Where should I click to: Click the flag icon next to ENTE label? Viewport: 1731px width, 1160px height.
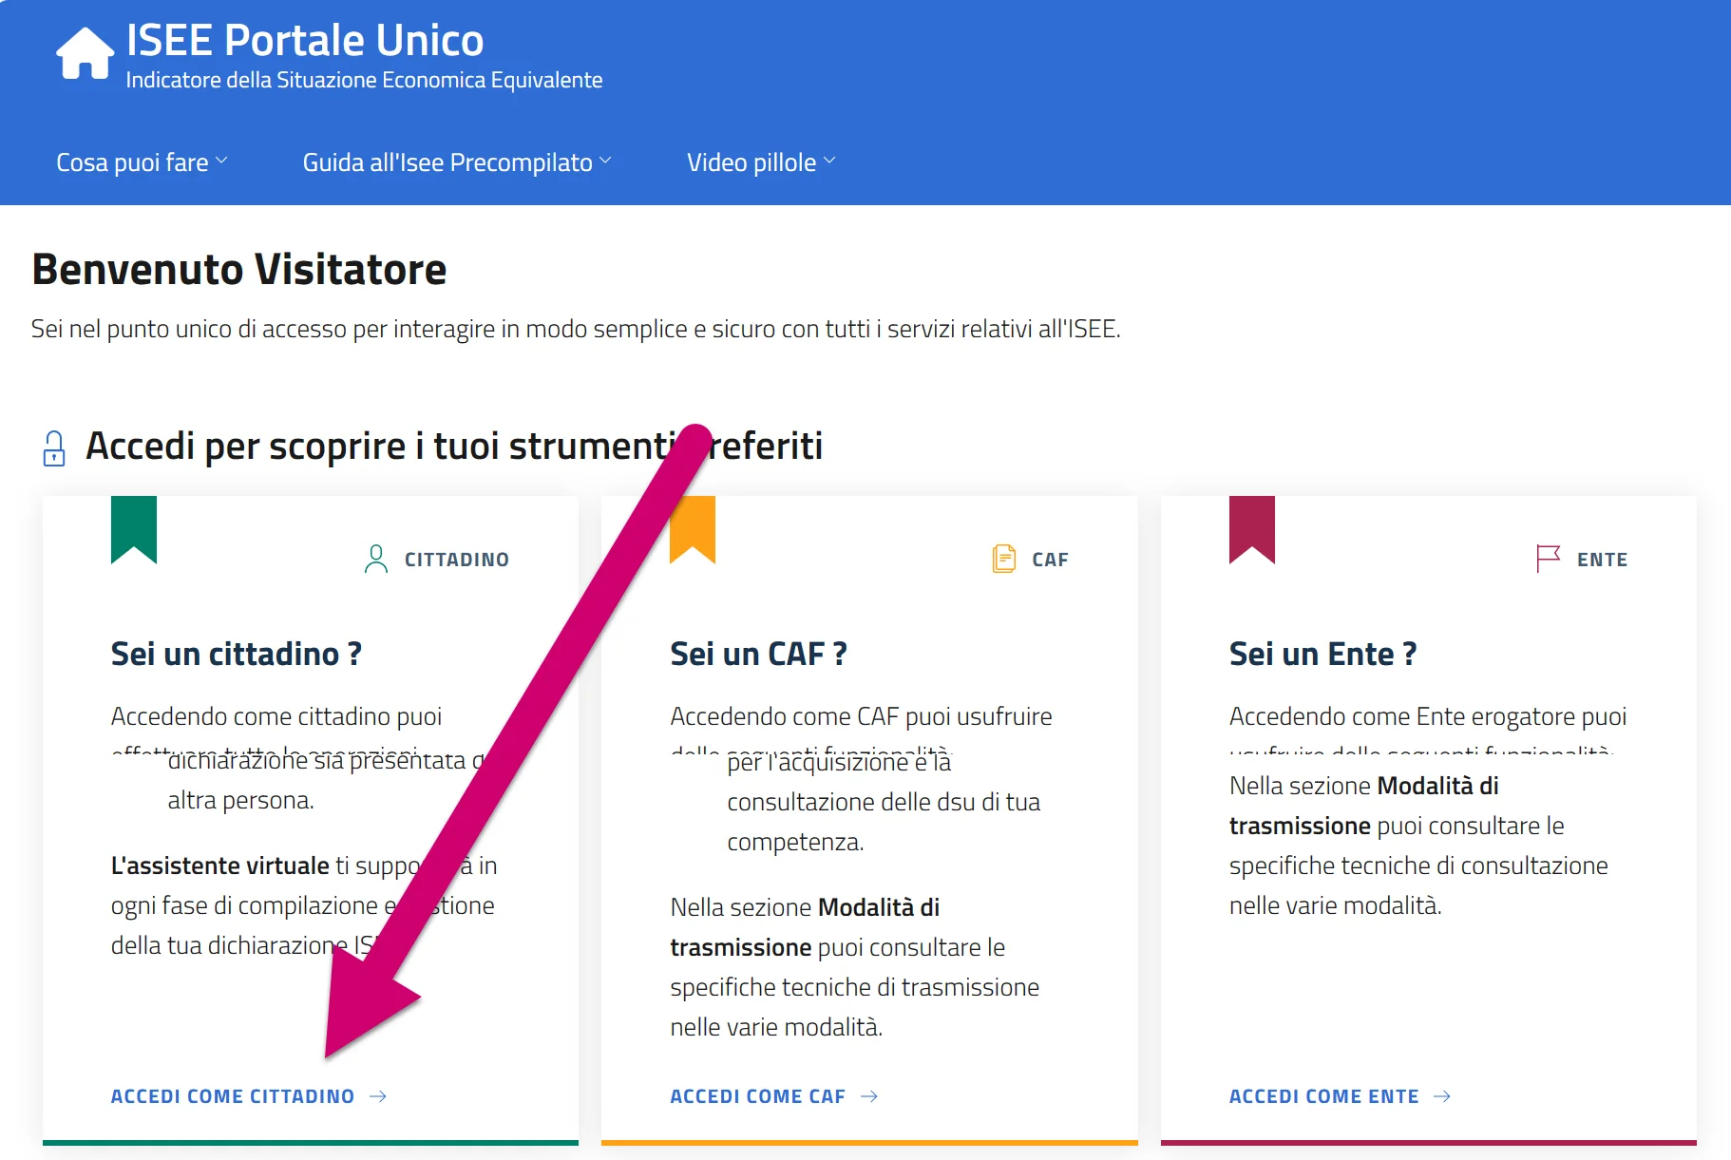click(x=1548, y=559)
